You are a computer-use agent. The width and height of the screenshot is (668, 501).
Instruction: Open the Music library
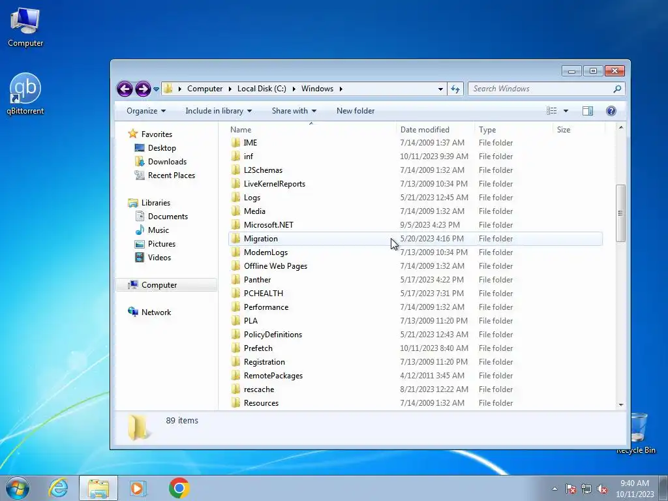(151, 230)
